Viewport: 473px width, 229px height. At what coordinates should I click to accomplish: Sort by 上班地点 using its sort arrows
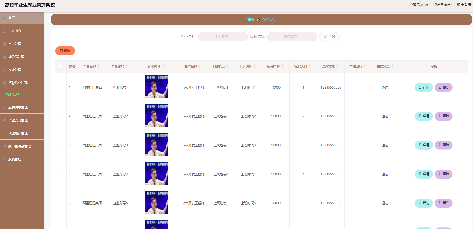pyautogui.click(x=227, y=67)
